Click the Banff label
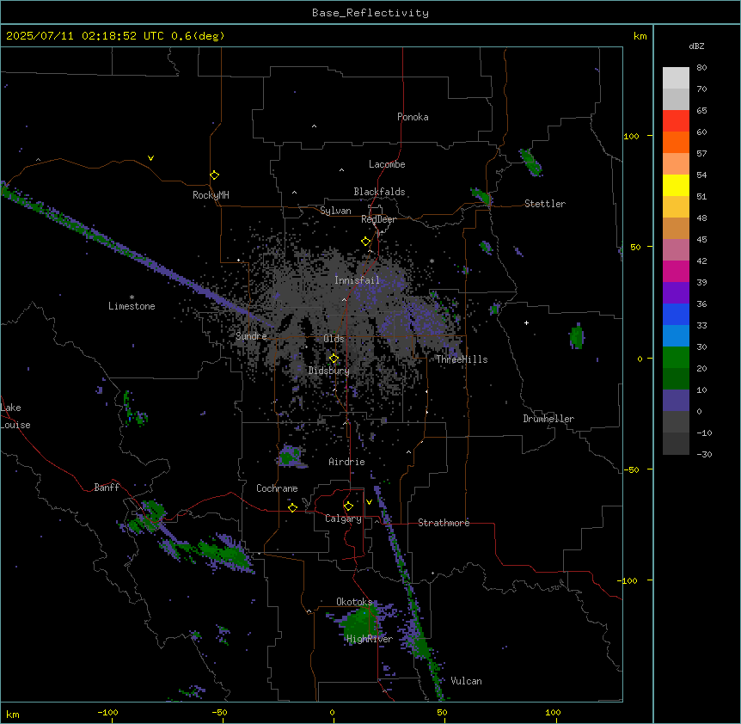741x724 pixels. click(x=107, y=488)
